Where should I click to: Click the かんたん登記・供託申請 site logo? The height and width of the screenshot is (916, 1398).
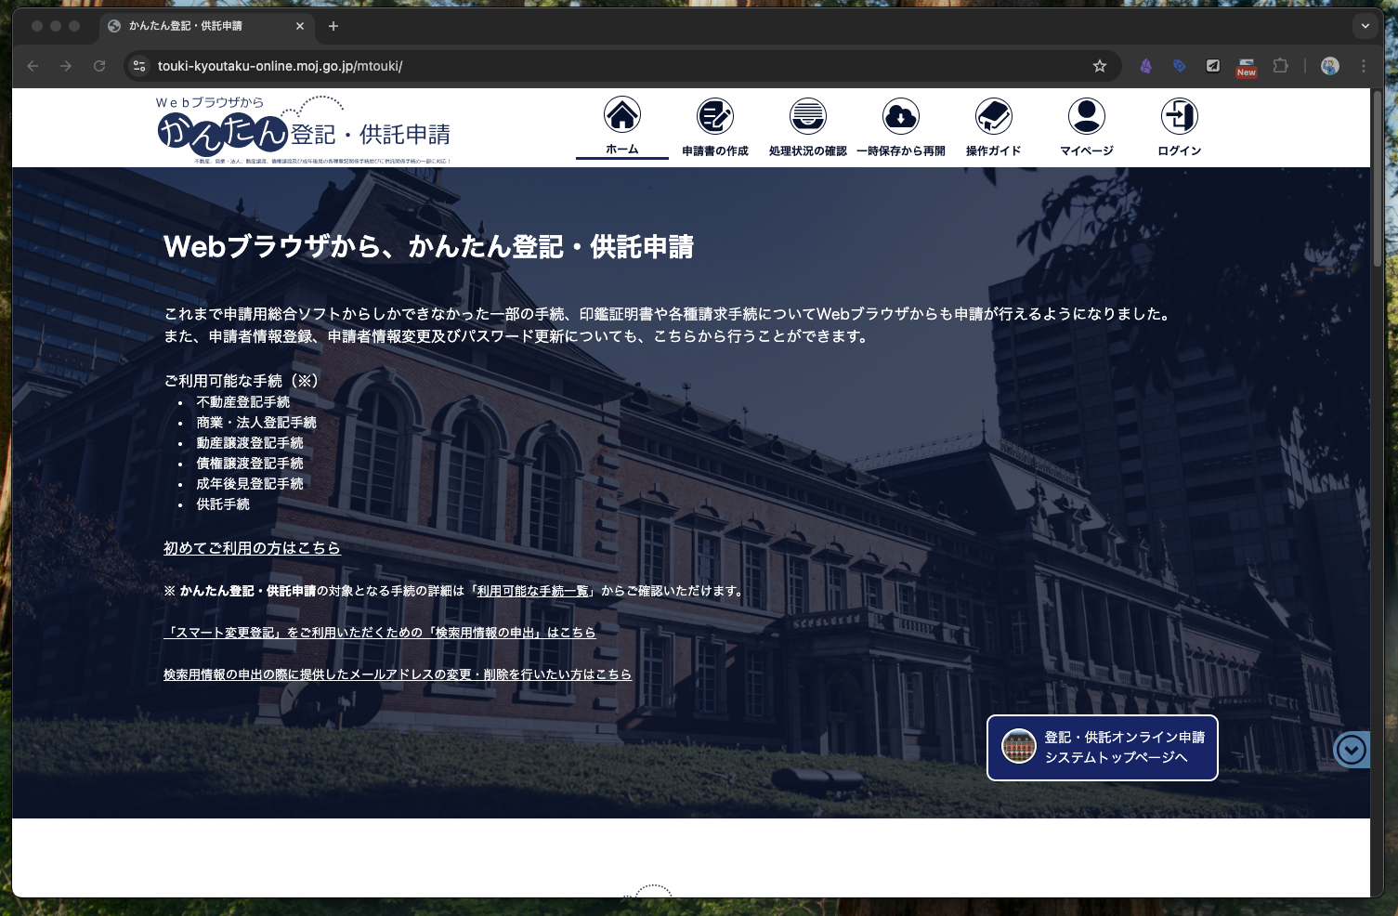click(x=304, y=130)
